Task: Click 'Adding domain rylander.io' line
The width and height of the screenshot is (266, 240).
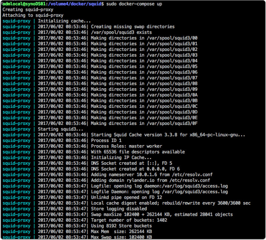Action: (x=150, y=180)
